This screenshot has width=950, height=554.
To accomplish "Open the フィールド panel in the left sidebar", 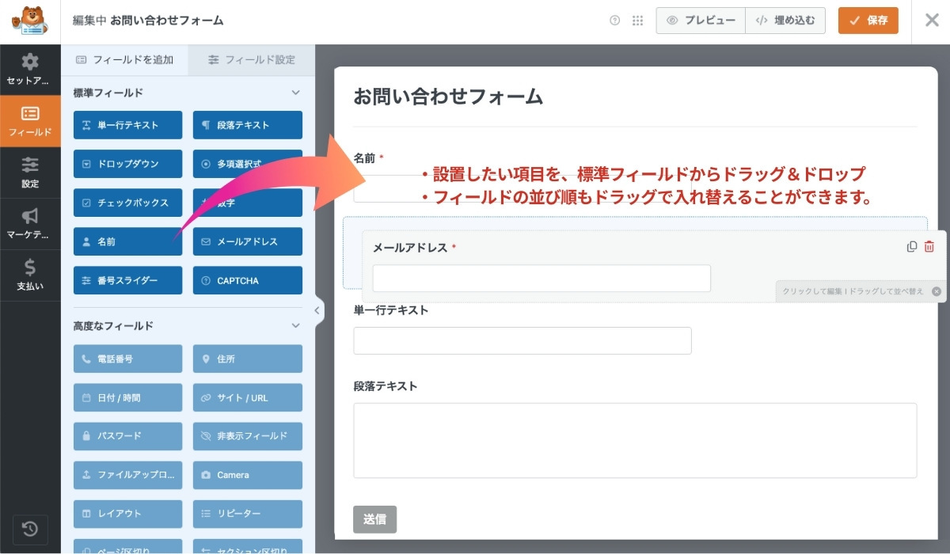I will 30,122.
